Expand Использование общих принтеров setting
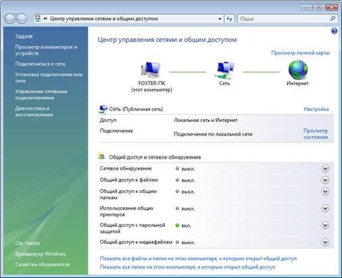This screenshot has width=342, height=278. coord(325,208)
